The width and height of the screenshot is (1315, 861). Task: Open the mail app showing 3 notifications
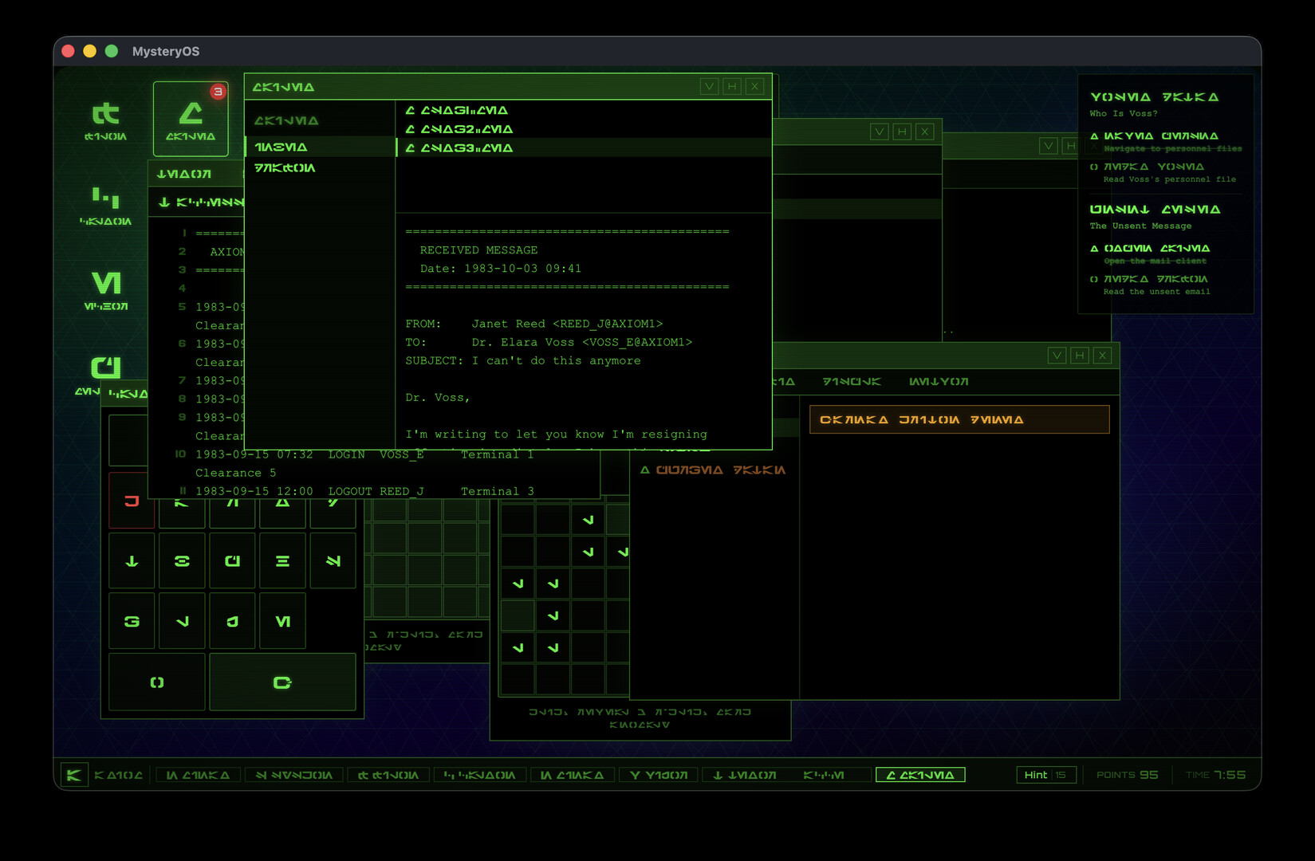[191, 118]
